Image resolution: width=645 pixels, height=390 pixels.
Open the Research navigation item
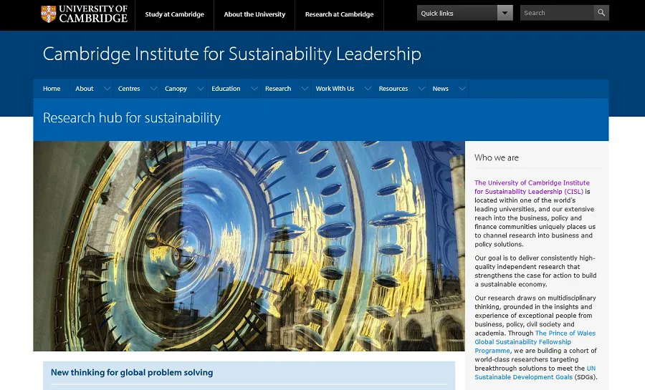278,89
